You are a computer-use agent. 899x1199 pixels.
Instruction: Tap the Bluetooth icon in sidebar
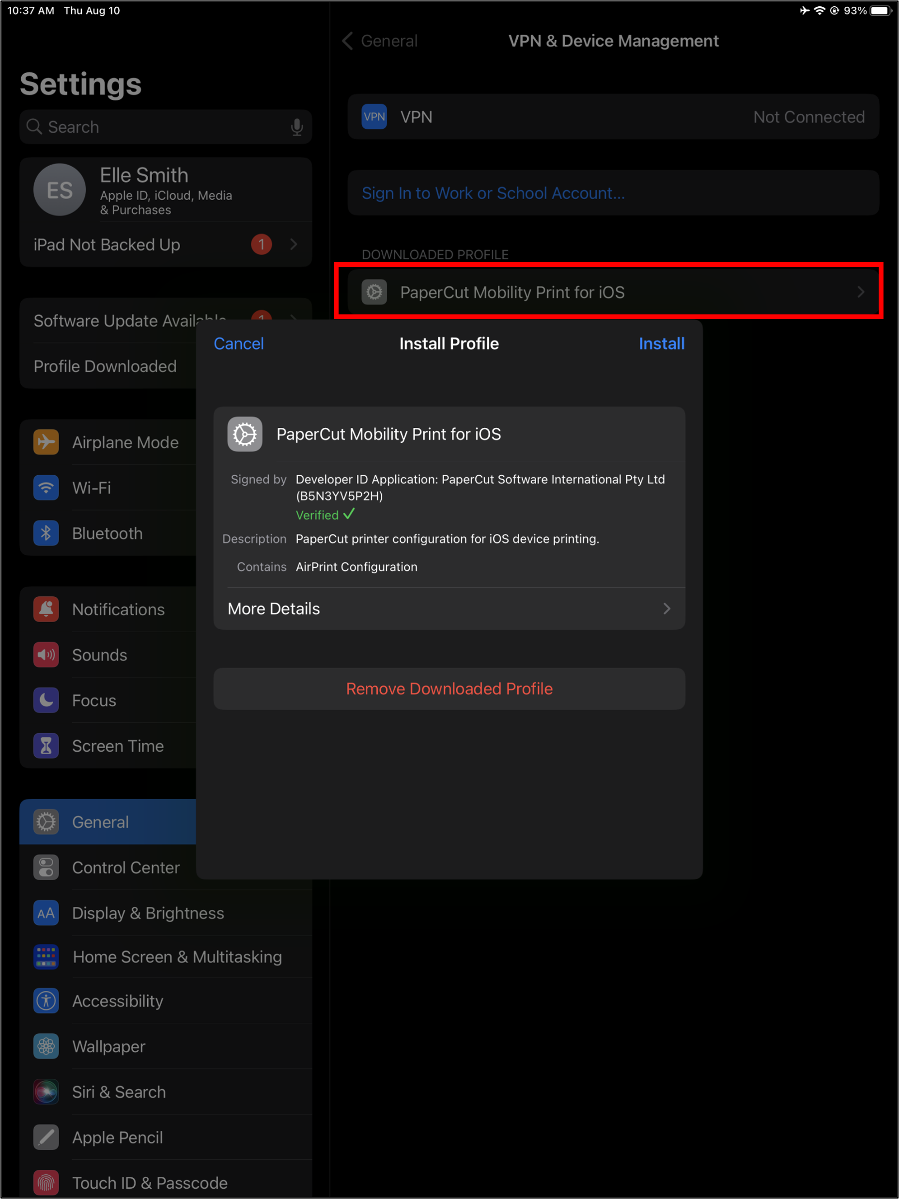click(x=46, y=533)
